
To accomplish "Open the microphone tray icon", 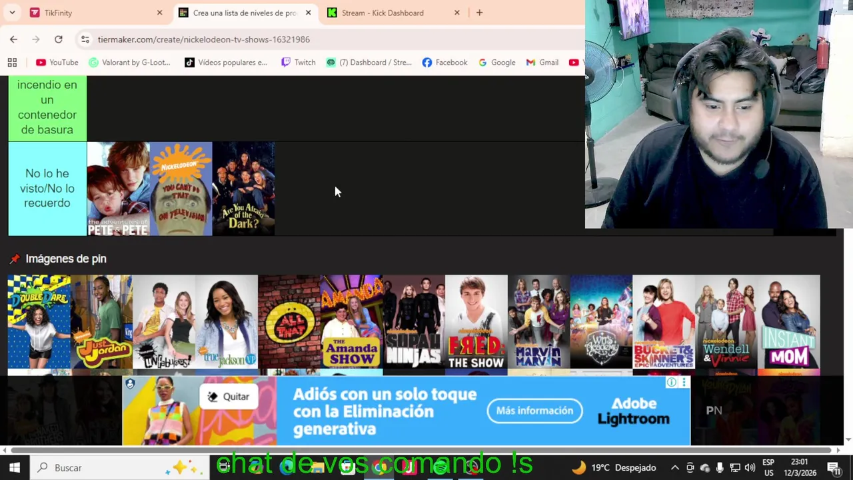I will point(720,468).
